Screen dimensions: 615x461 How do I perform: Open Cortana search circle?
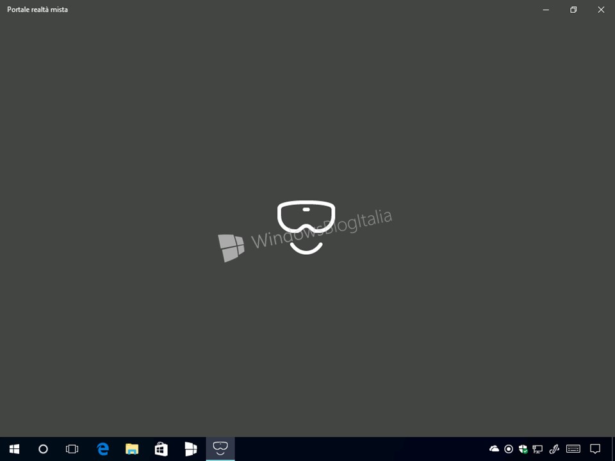click(43, 449)
